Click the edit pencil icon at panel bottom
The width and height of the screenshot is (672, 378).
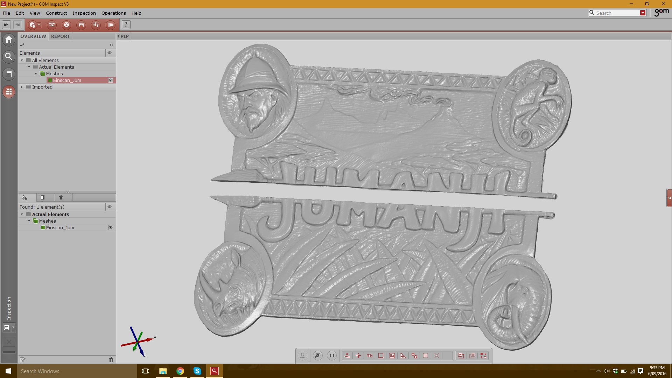[x=23, y=360]
